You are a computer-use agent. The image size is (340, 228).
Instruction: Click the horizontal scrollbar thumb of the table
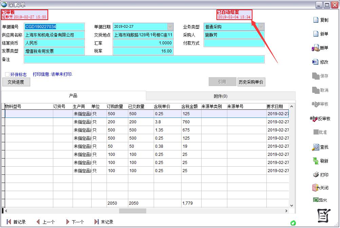[132, 211]
